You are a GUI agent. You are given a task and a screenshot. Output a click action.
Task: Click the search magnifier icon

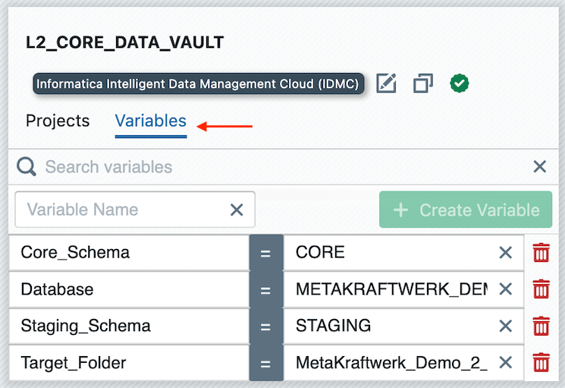[x=27, y=167]
